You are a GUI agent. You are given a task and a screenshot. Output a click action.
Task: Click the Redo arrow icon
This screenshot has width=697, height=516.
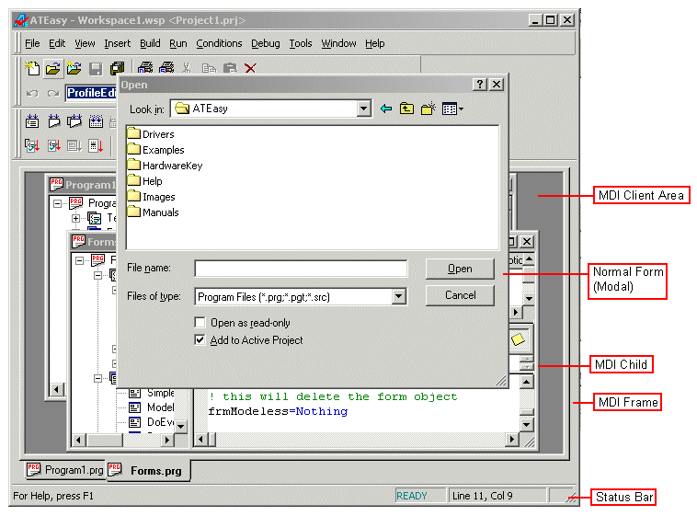(x=53, y=93)
